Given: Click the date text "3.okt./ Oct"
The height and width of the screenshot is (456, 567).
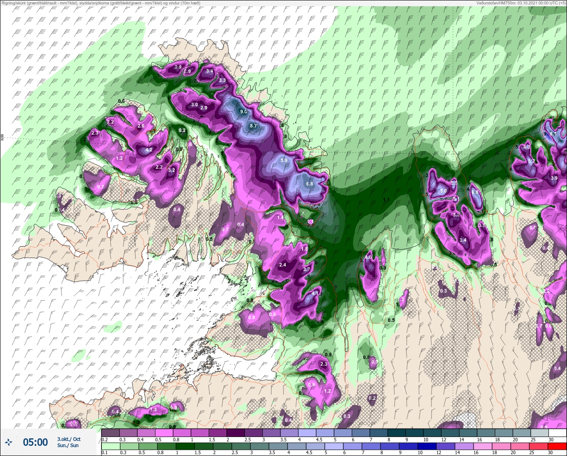Looking at the screenshot, I should (69, 439).
